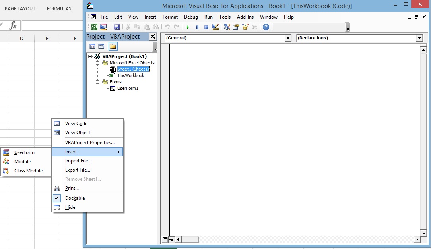The height and width of the screenshot is (249, 431).
Task: Click the Reset stop icon
Action: pos(206,27)
